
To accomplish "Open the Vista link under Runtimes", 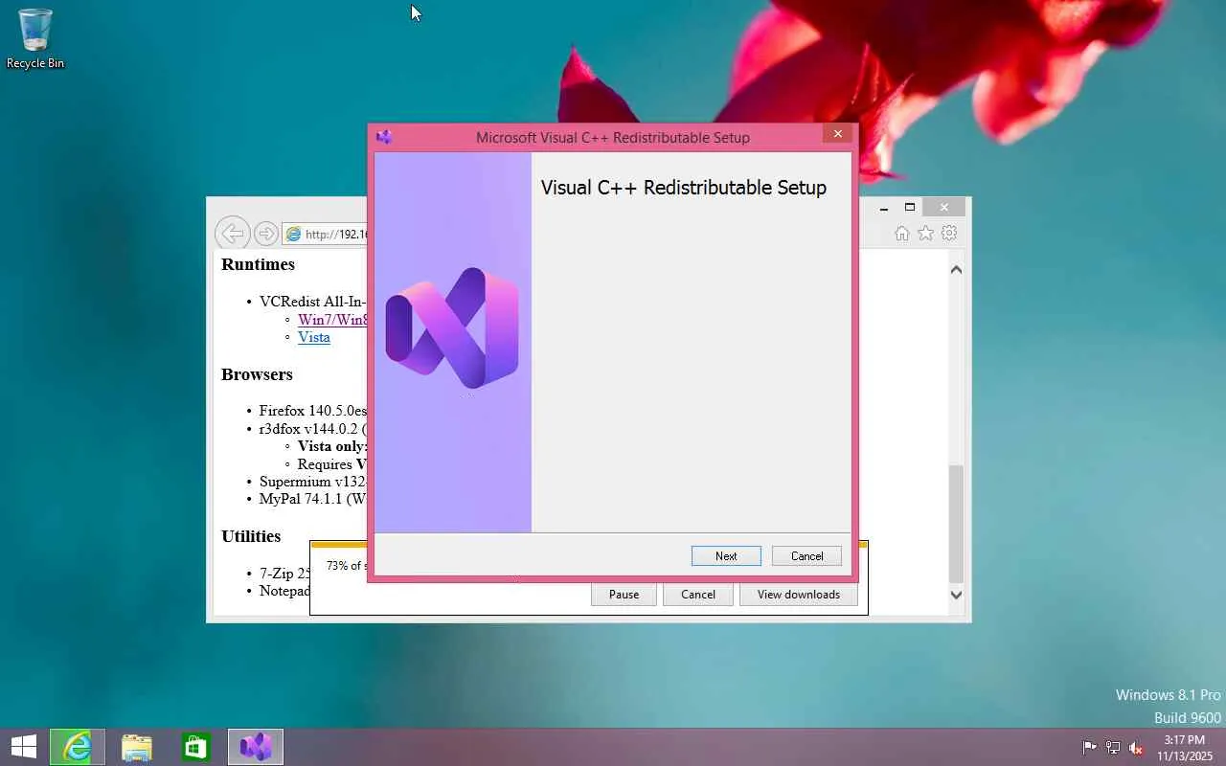I will [x=314, y=337].
